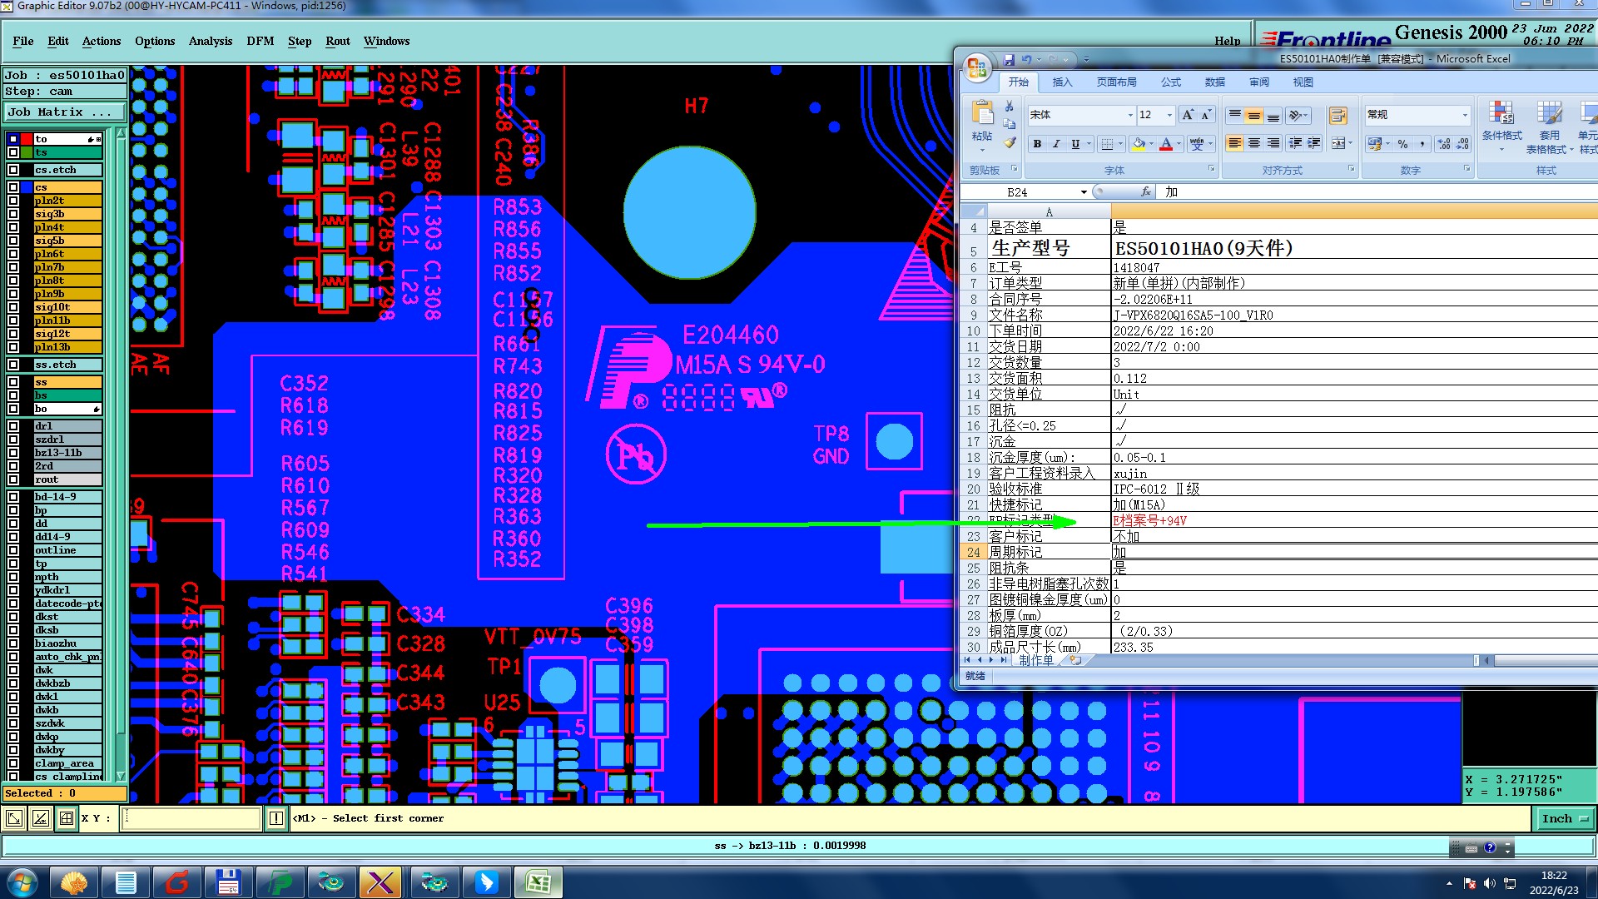Toggle Underline formatting in Excel

(1075, 144)
